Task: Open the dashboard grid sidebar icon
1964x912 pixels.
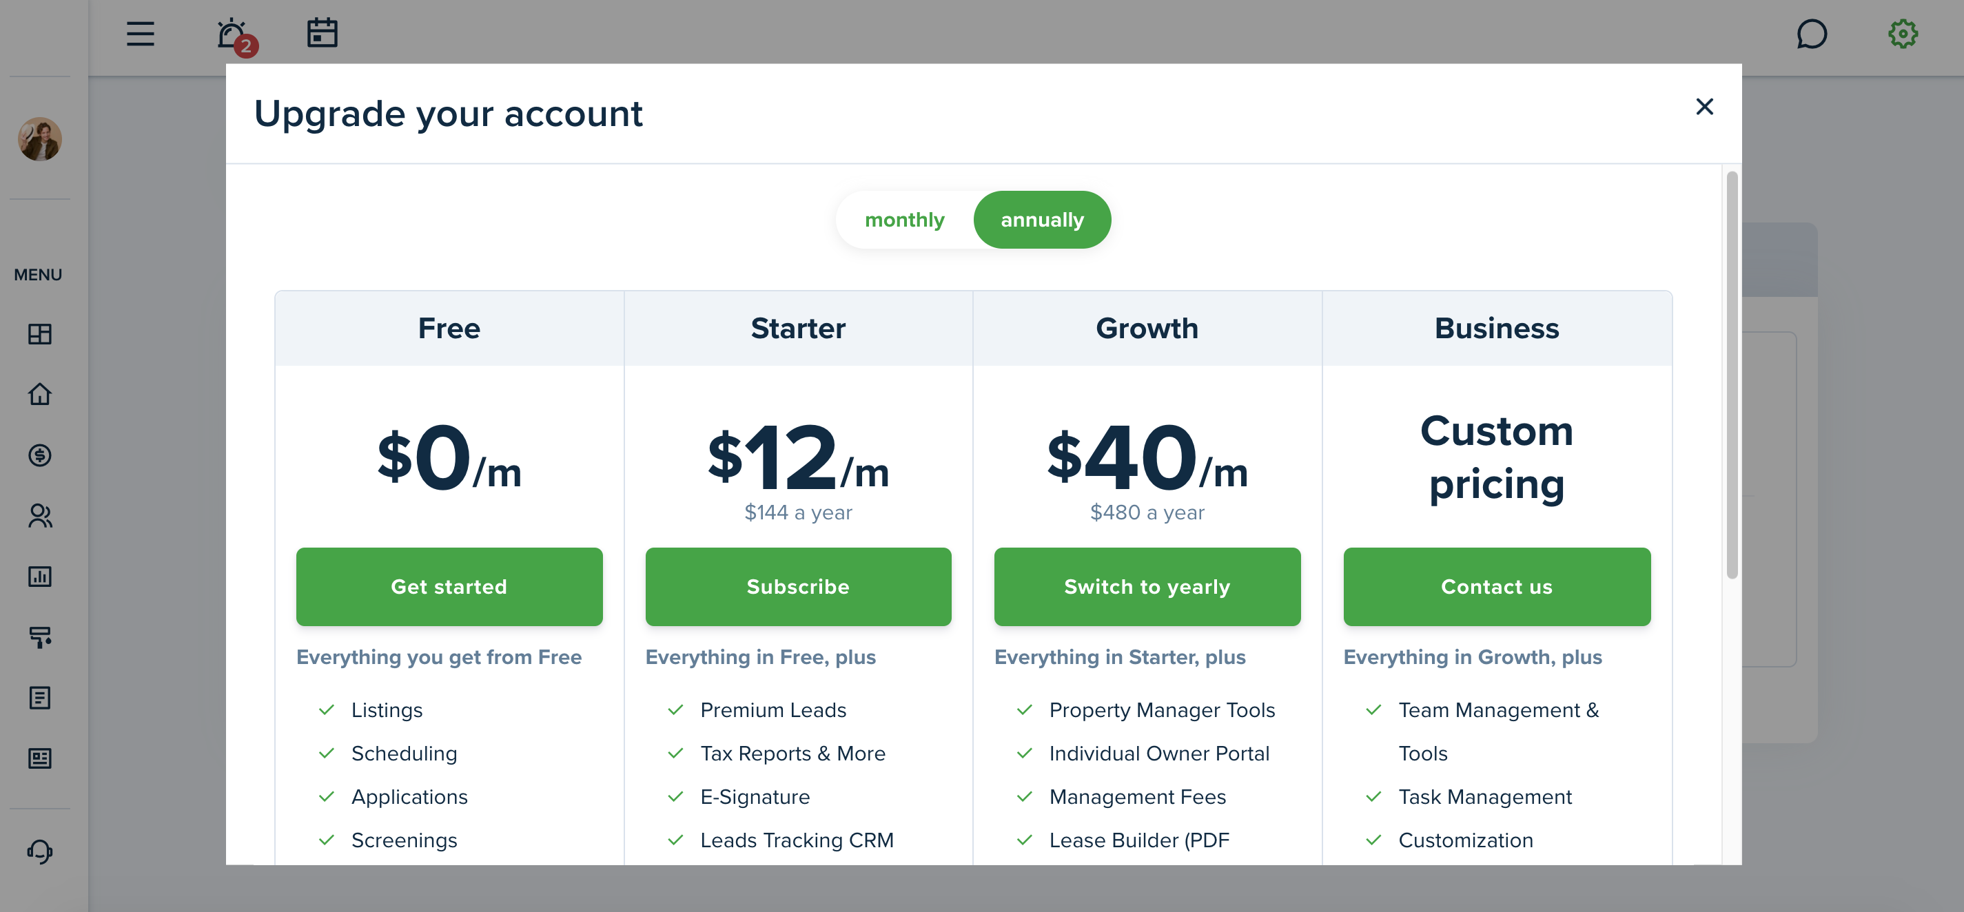Action: [40, 333]
